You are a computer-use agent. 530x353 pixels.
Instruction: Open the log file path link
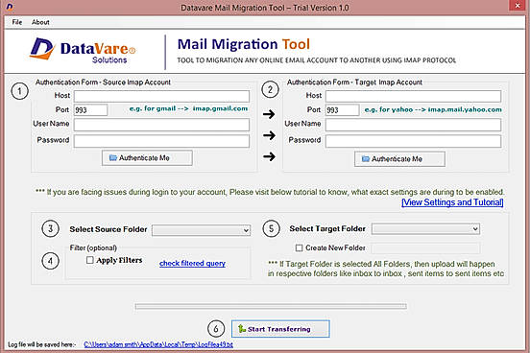click(x=158, y=345)
